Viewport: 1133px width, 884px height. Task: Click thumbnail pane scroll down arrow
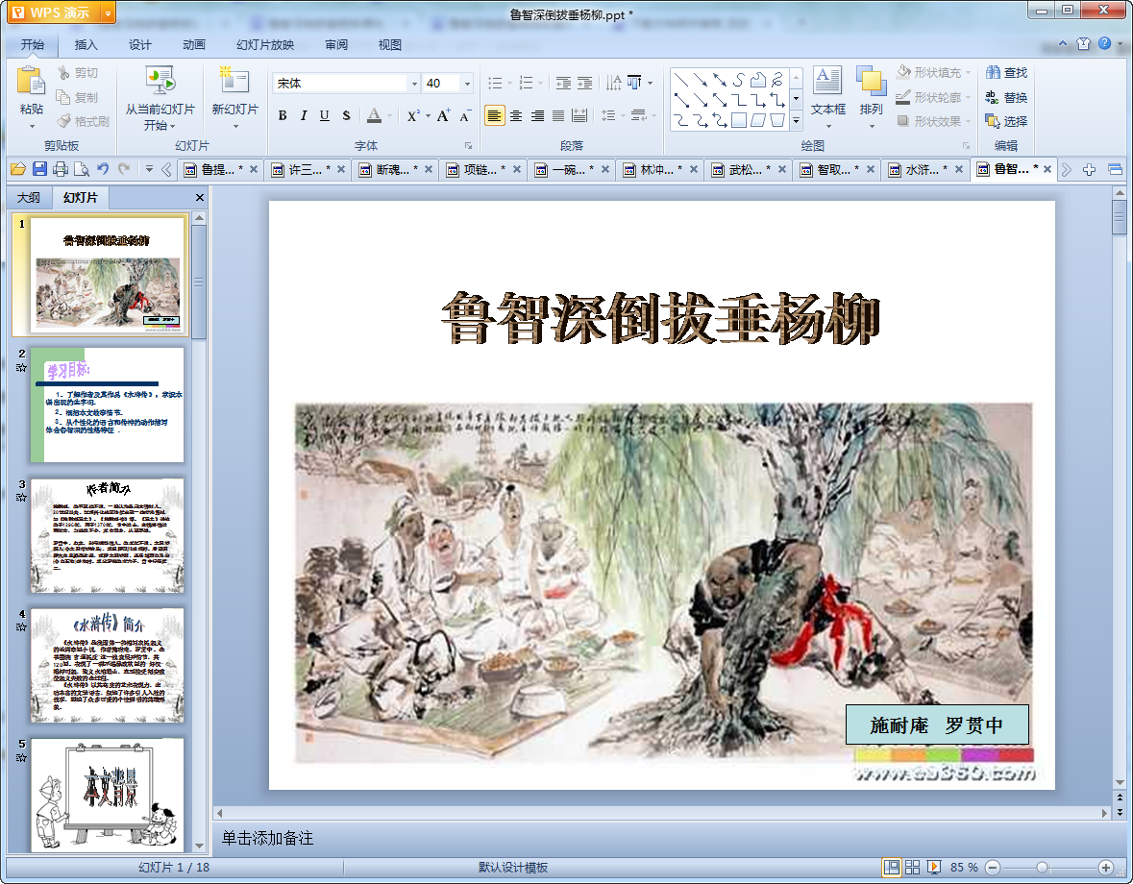point(200,846)
